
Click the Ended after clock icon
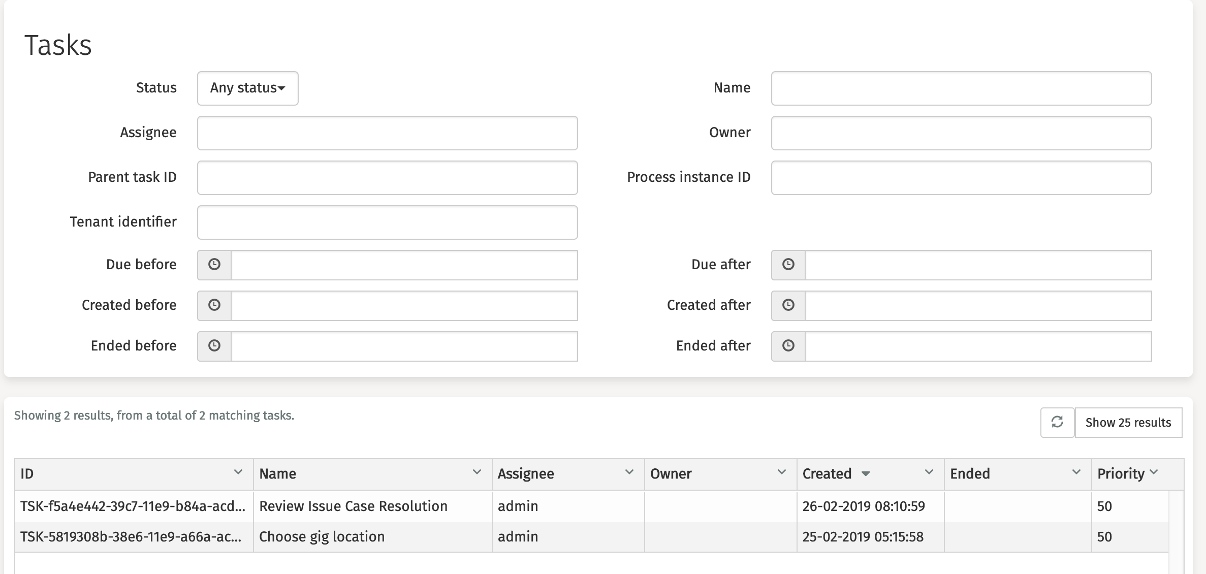click(788, 346)
